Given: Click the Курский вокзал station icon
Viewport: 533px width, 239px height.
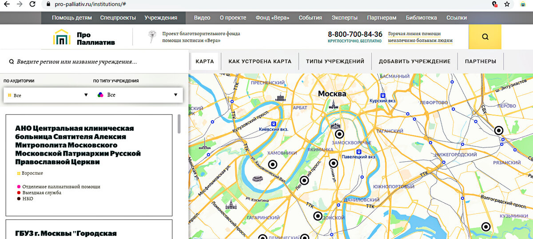Looking at the screenshot, I should (382, 95).
